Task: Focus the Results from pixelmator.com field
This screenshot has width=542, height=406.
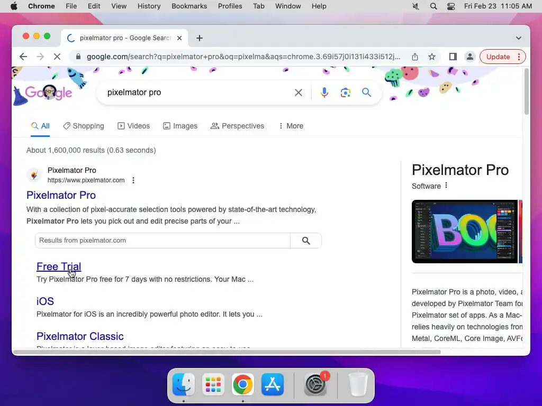Action: pos(163,241)
